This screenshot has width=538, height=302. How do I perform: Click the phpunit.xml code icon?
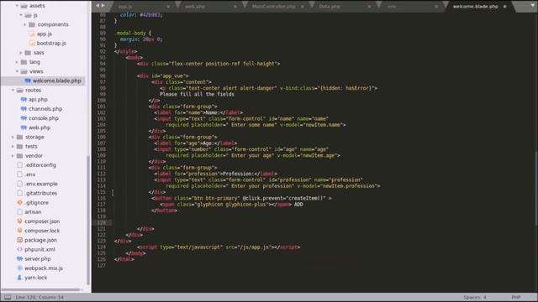[19, 249]
